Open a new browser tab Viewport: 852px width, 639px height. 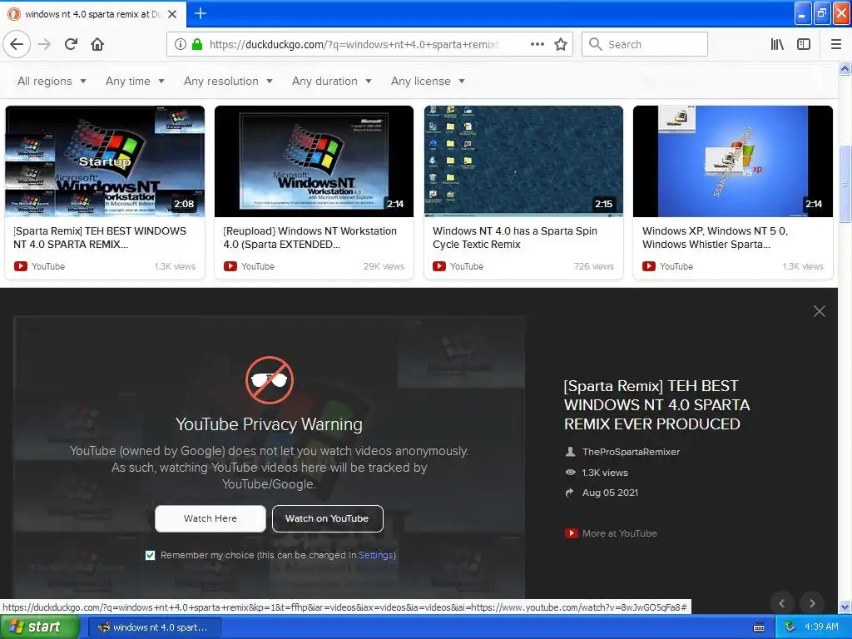pos(200,13)
